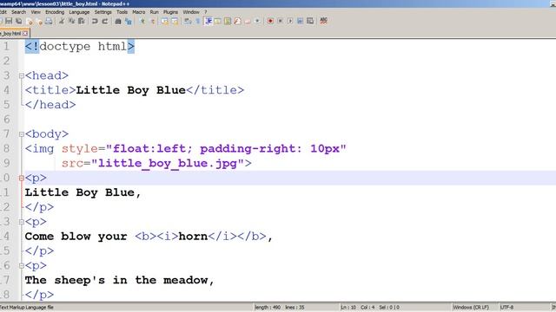Click the Copy toolbar icon
556x312 pixels.
tap(71, 21)
